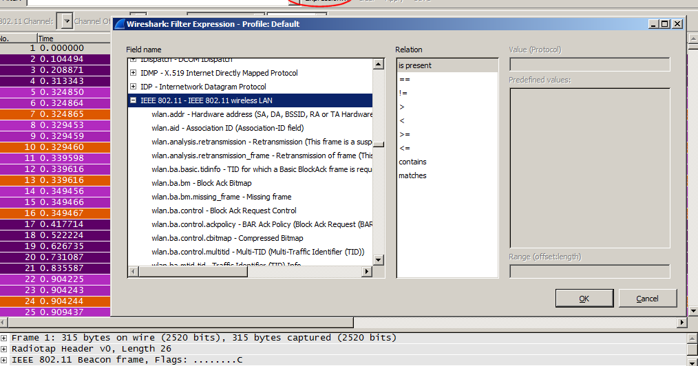Select IDP - Internetwork Datagram Protocol label
Viewport: 698px width, 366px height.
(x=203, y=87)
